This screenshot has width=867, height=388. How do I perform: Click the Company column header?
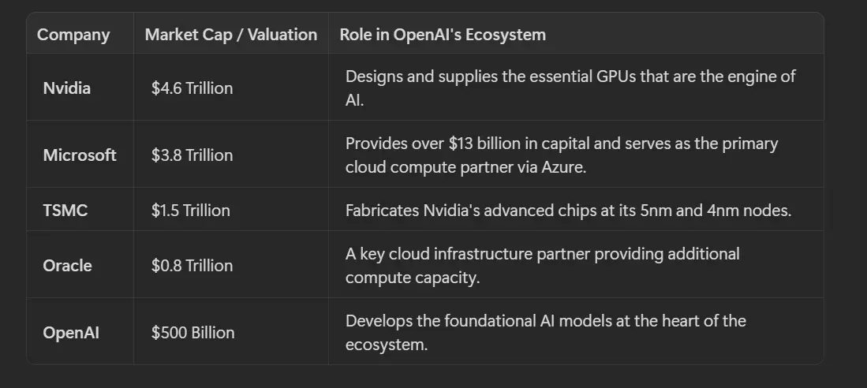coord(73,35)
